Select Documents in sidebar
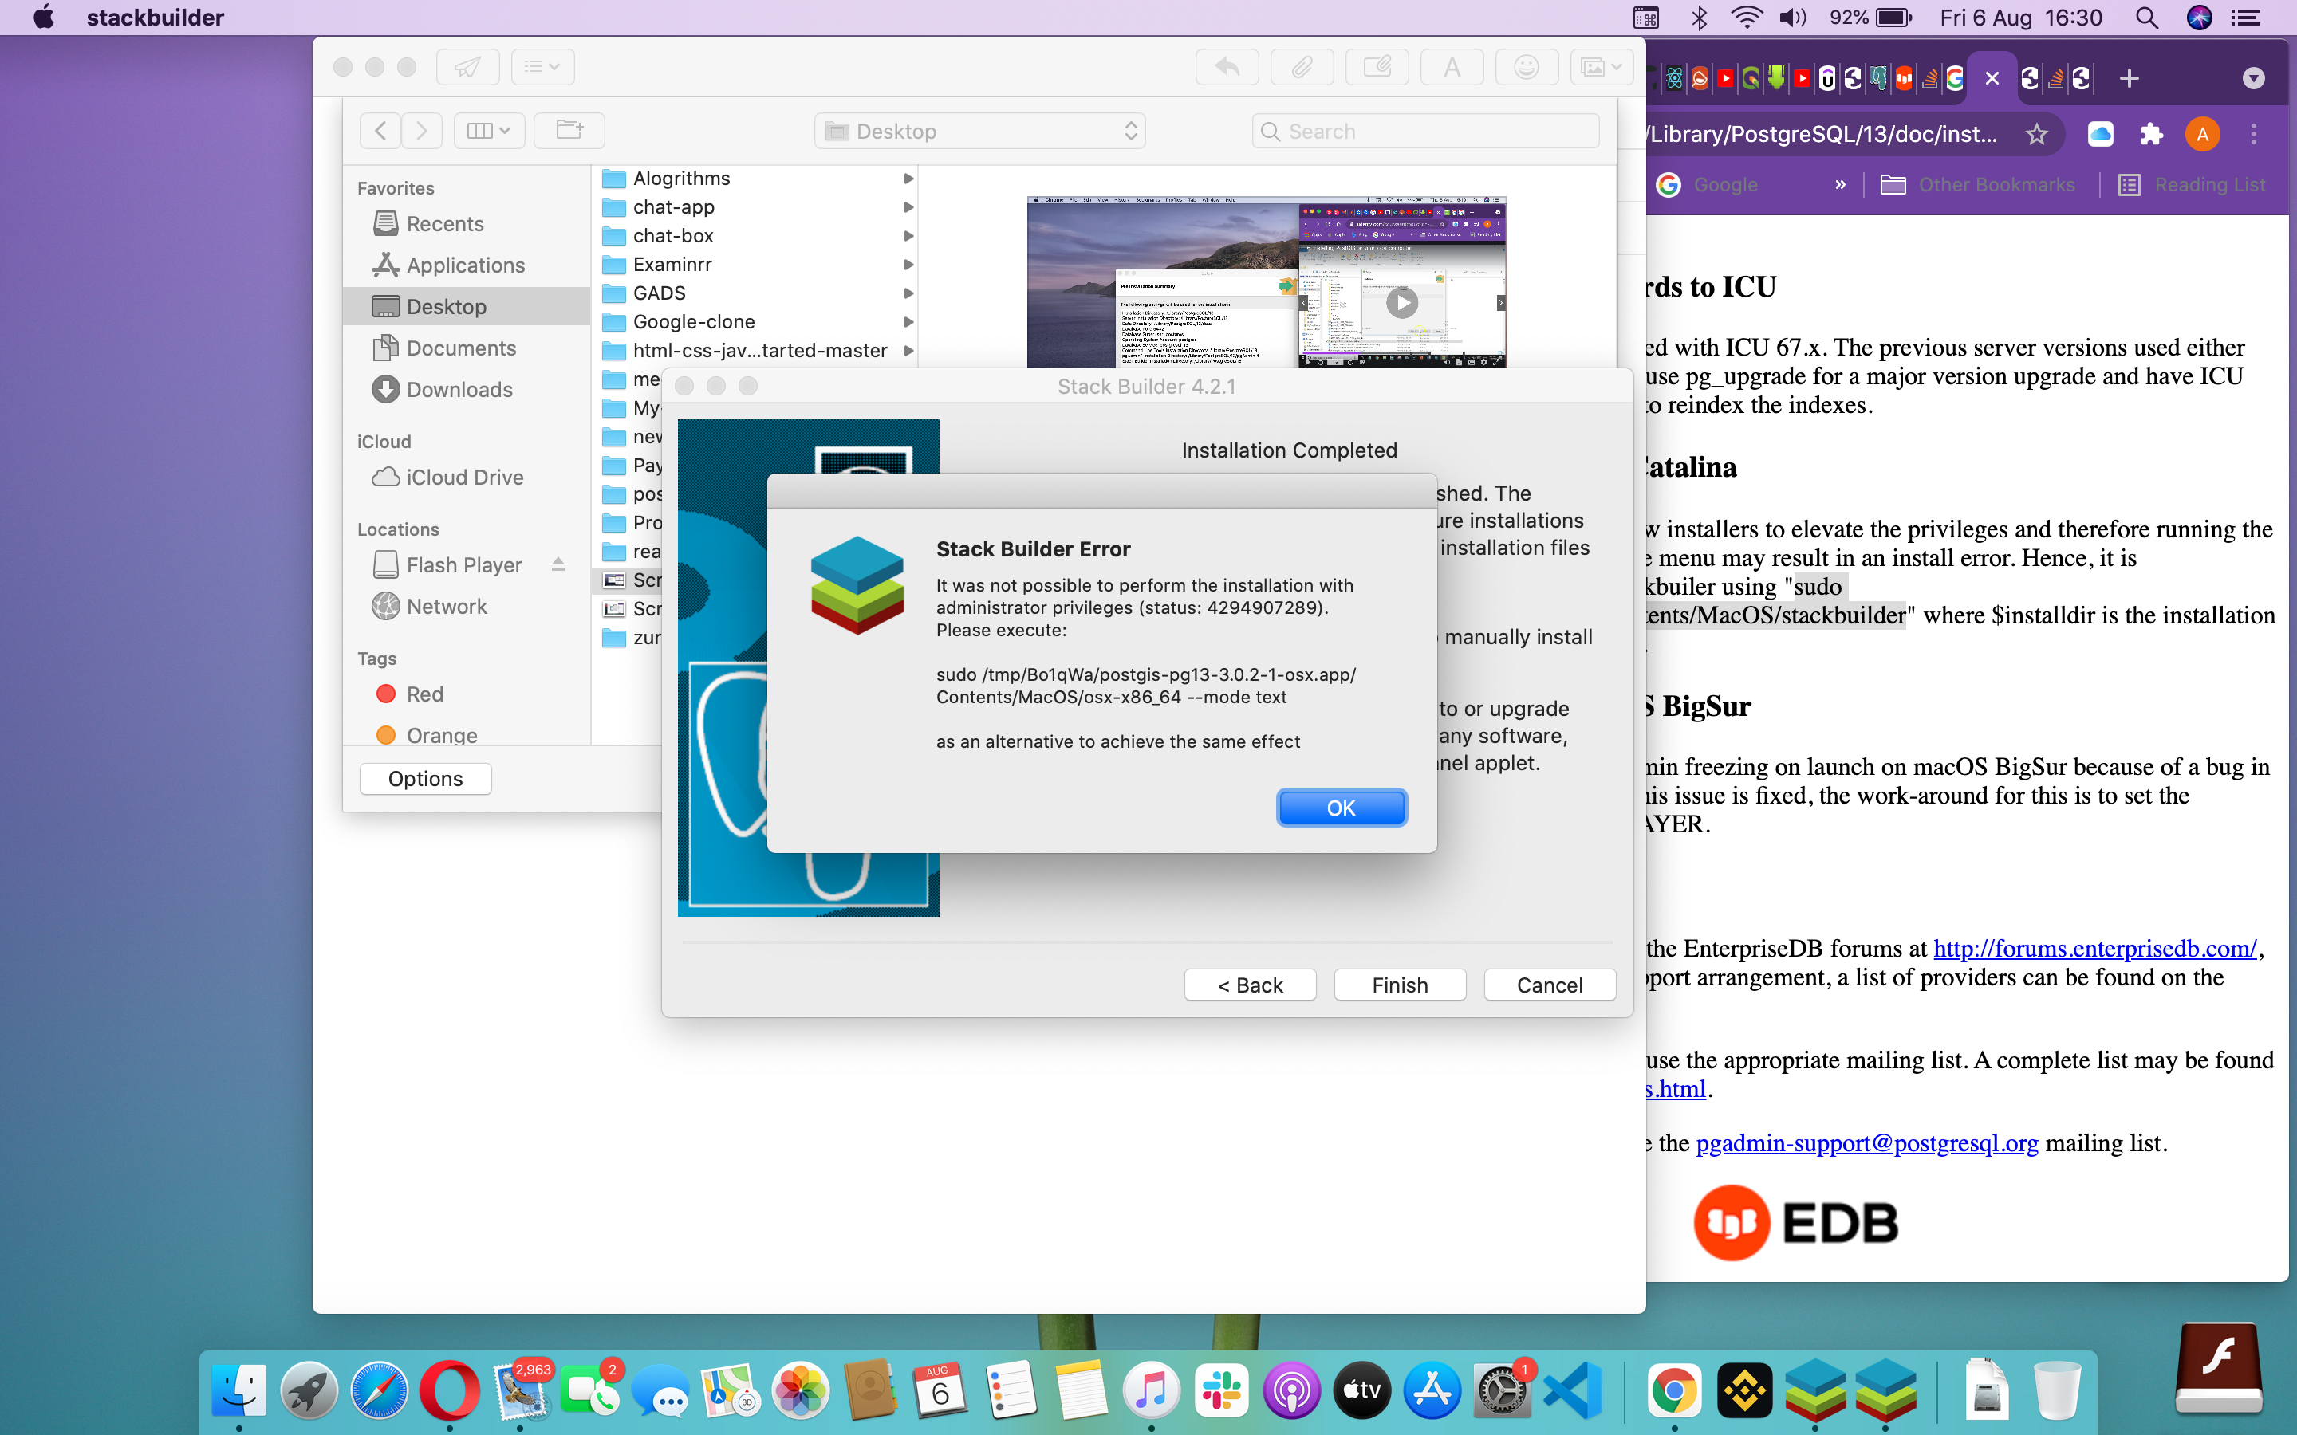The width and height of the screenshot is (2297, 1435). pyautogui.click(x=461, y=348)
